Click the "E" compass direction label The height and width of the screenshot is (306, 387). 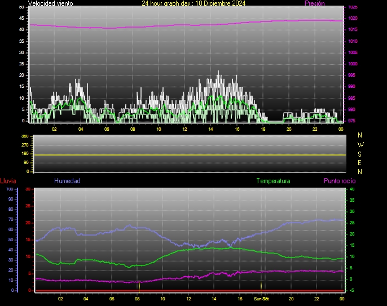tap(359, 163)
